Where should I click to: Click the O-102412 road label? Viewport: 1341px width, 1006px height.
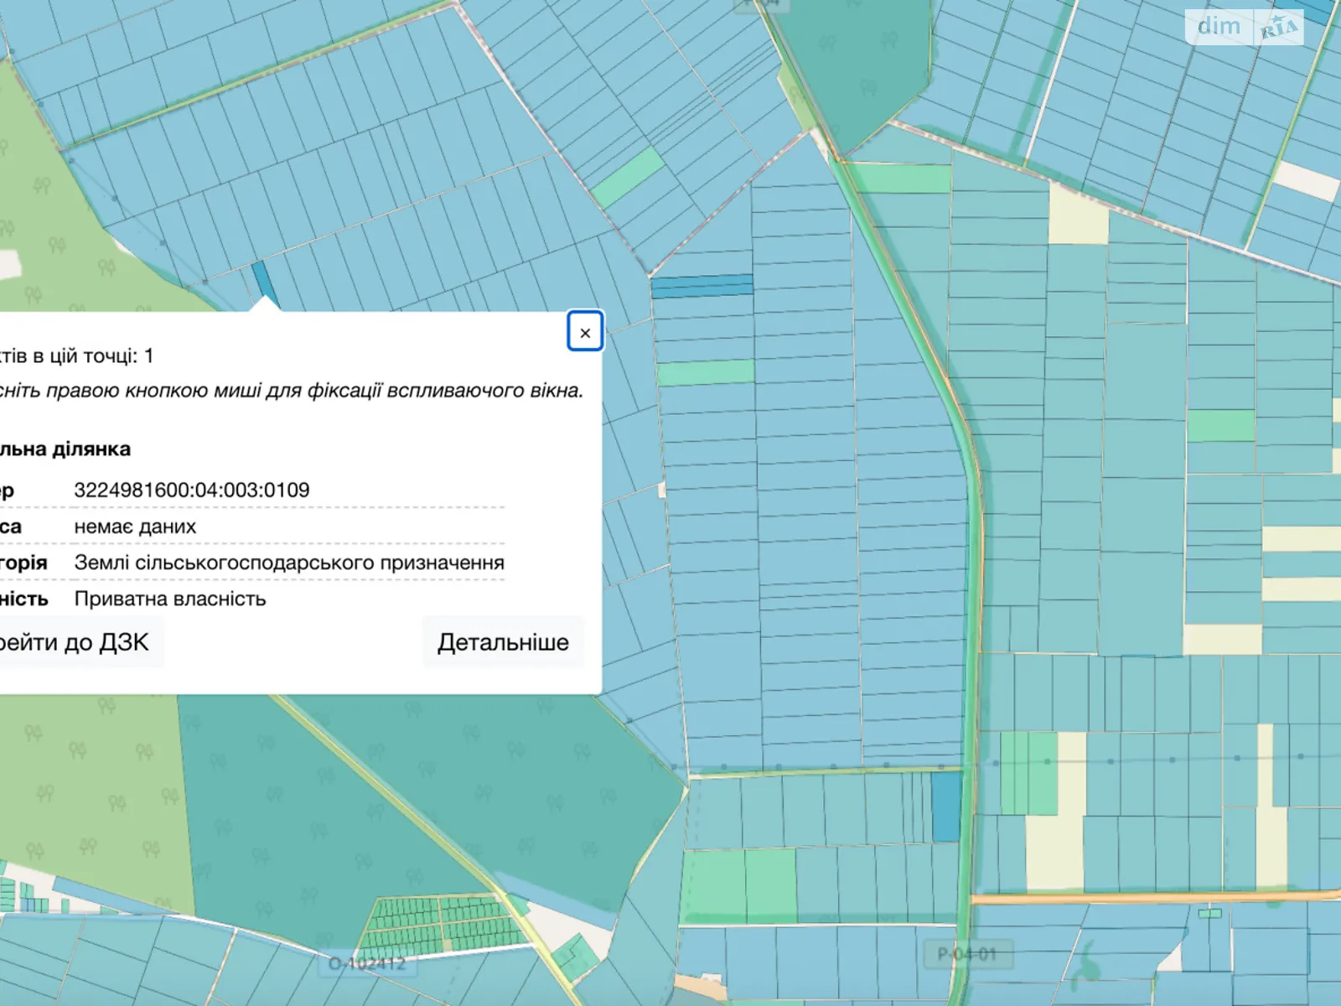pyautogui.click(x=366, y=963)
